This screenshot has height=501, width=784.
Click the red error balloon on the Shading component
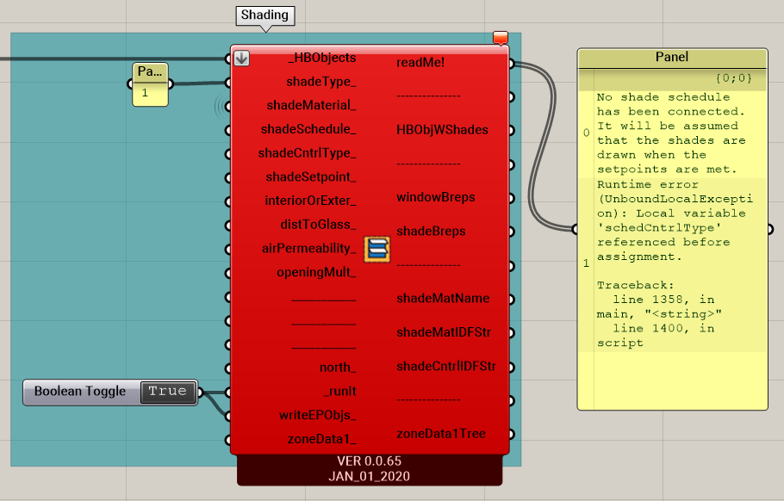501,38
